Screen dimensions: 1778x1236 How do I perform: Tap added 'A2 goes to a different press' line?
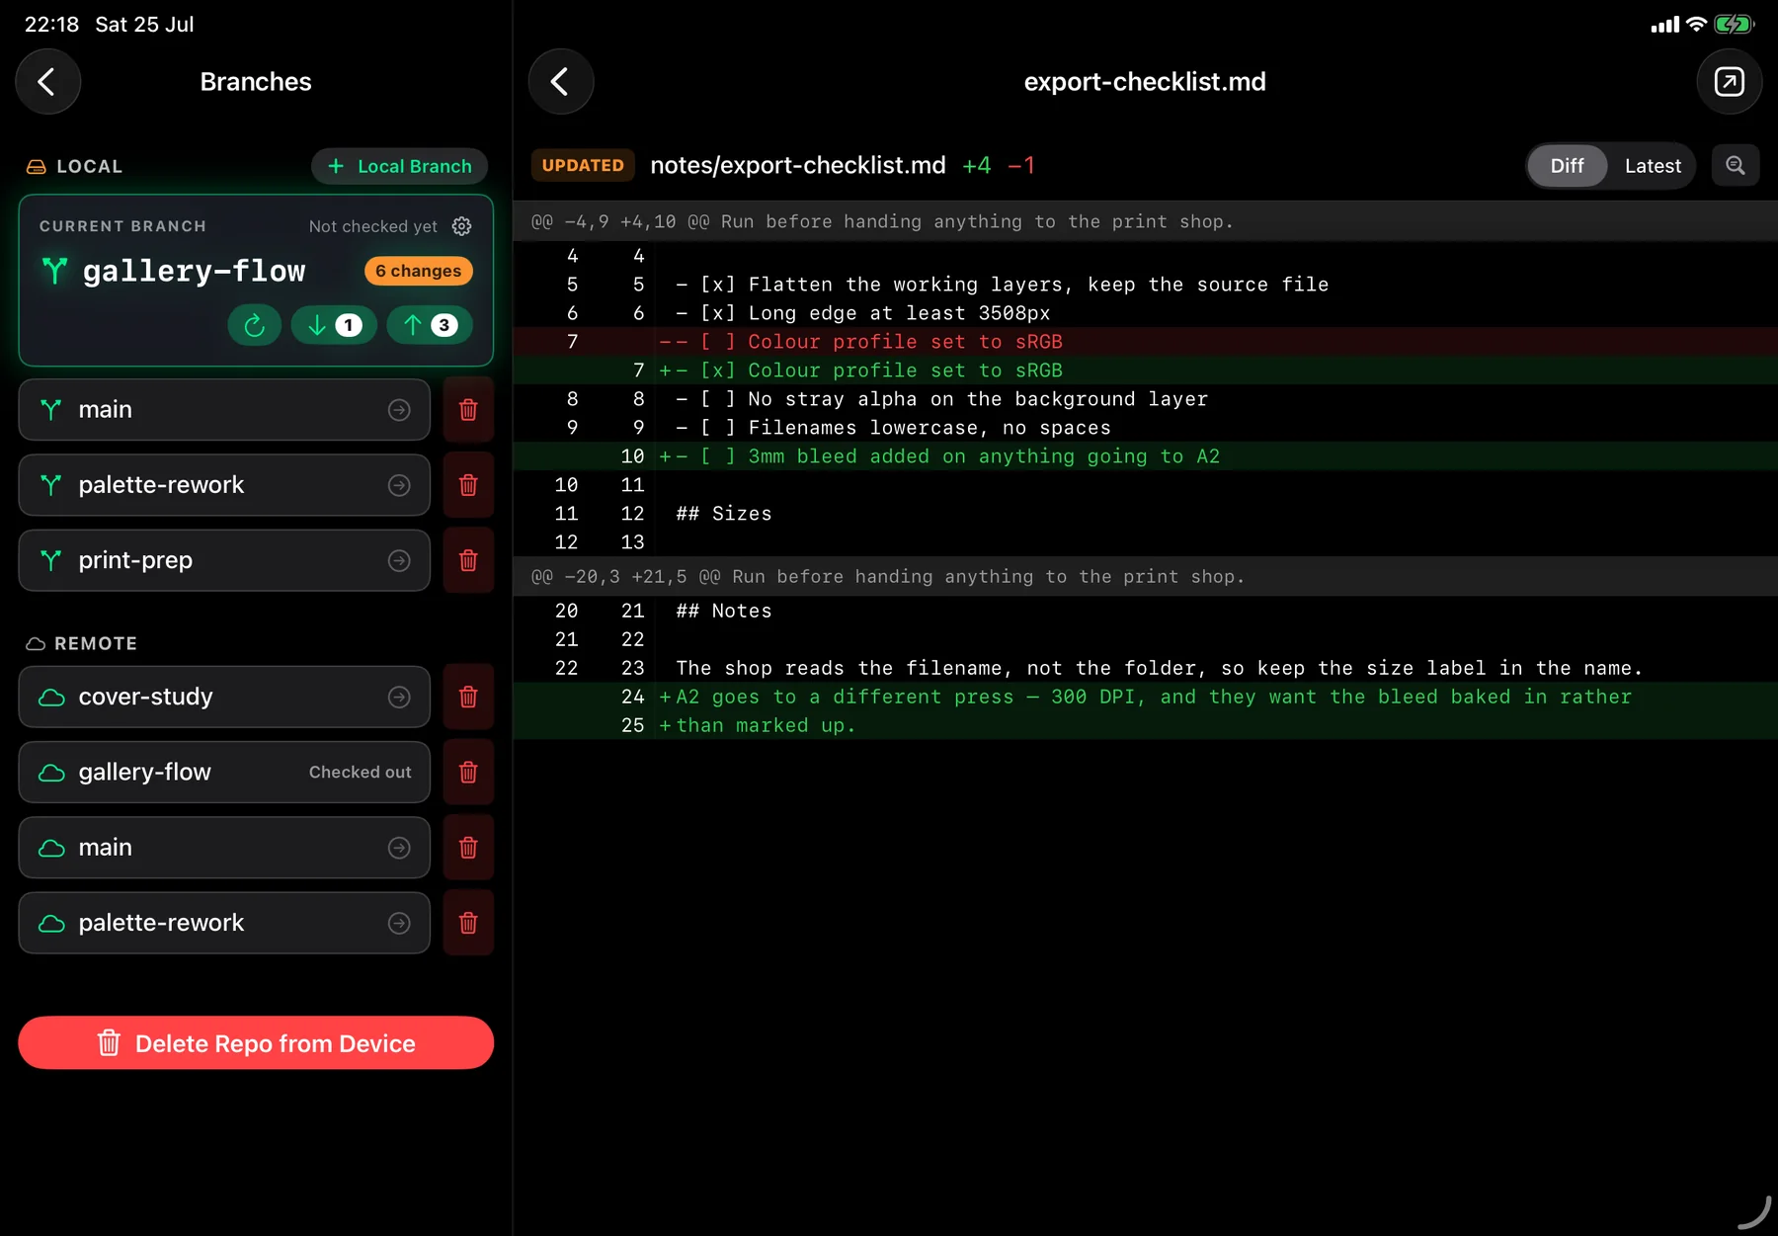(x=1146, y=697)
